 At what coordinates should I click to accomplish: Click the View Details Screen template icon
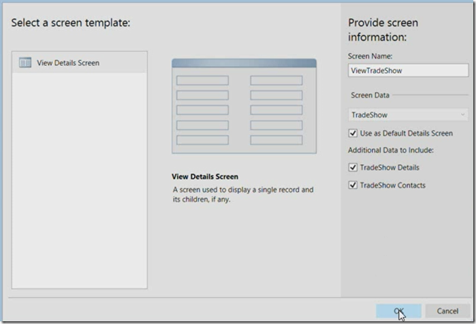[x=25, y=63]
